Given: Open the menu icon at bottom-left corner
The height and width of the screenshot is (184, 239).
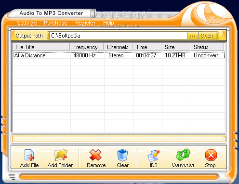Looking at the screenshot, I should coord(12,177).
